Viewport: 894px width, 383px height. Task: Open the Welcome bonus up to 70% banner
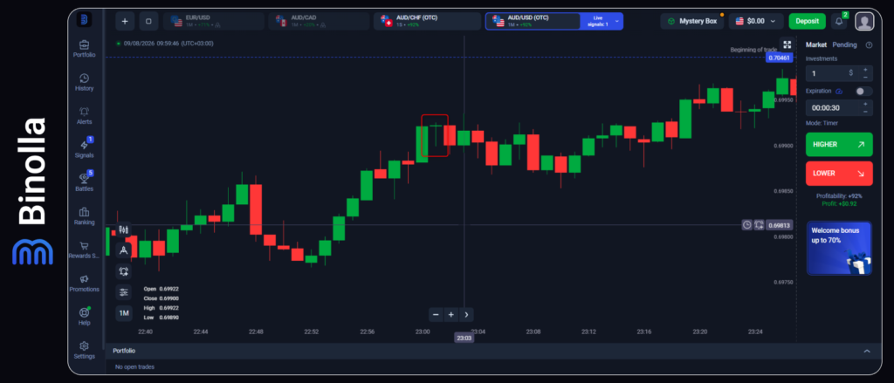tap(839, 249)
